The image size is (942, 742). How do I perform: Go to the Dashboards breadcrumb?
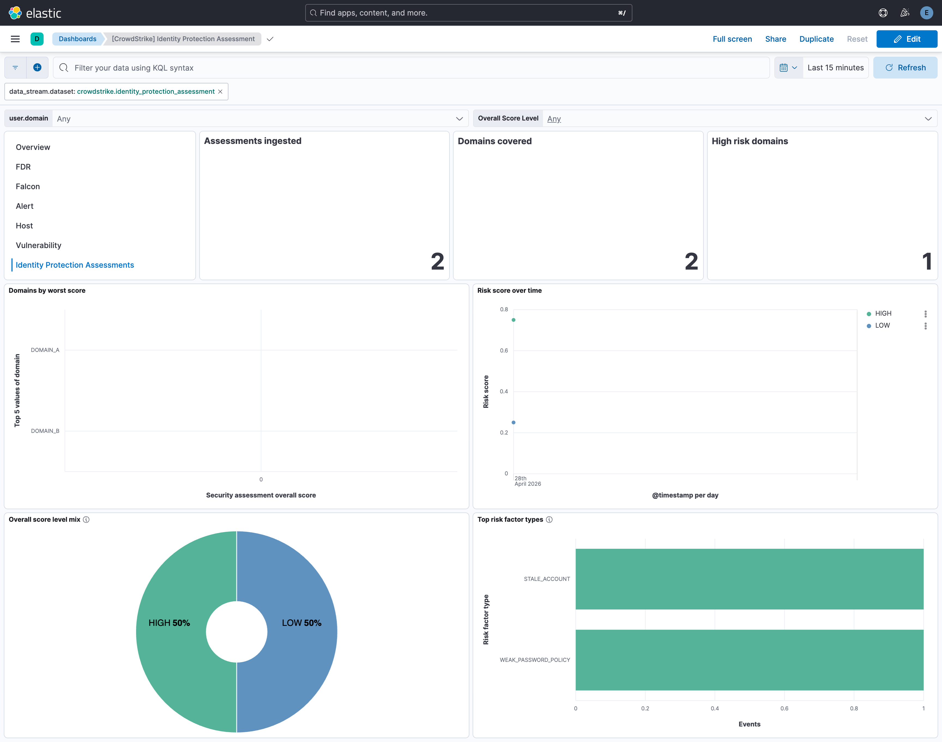click(77, 39)
